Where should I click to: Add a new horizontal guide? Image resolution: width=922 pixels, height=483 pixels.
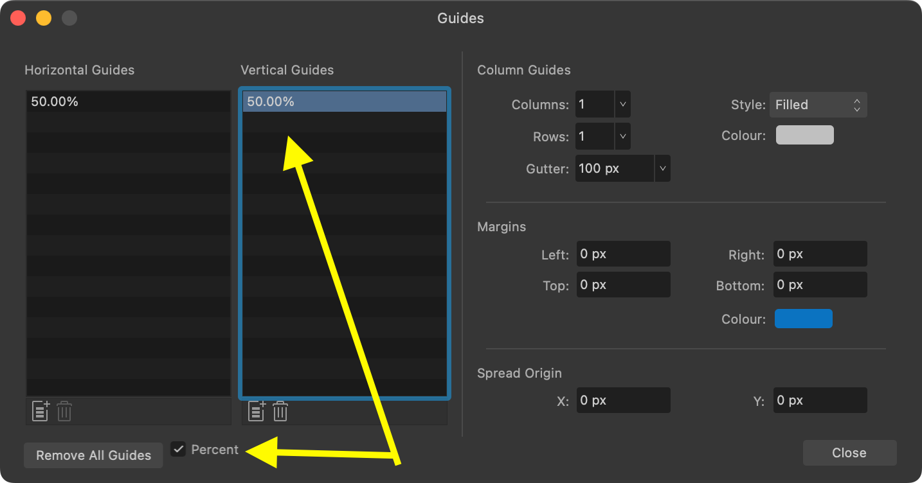[40, 411]
